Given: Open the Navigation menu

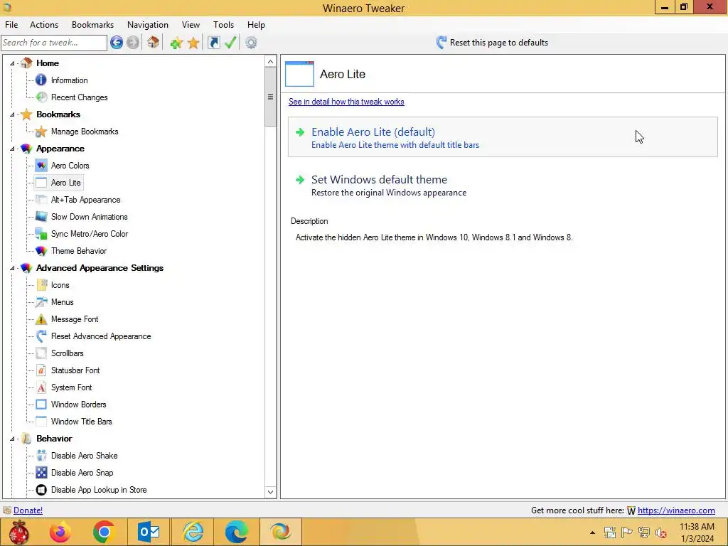Looking at the screenshot, I should point(148,25).
